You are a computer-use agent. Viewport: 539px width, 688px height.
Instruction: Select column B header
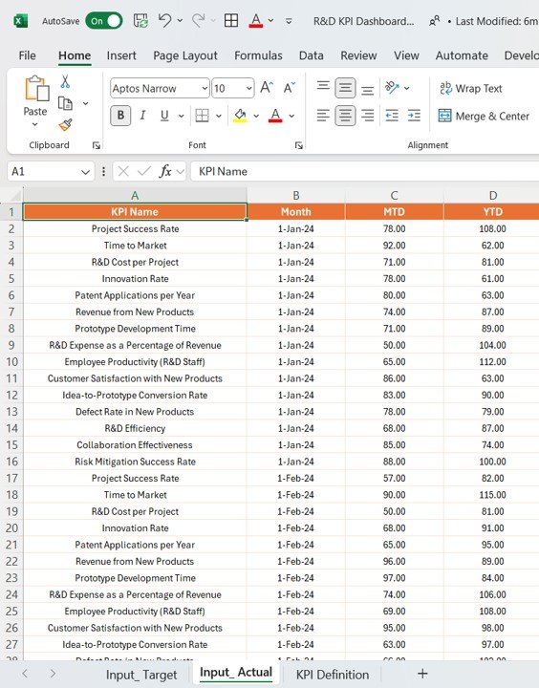coord(296,195)
